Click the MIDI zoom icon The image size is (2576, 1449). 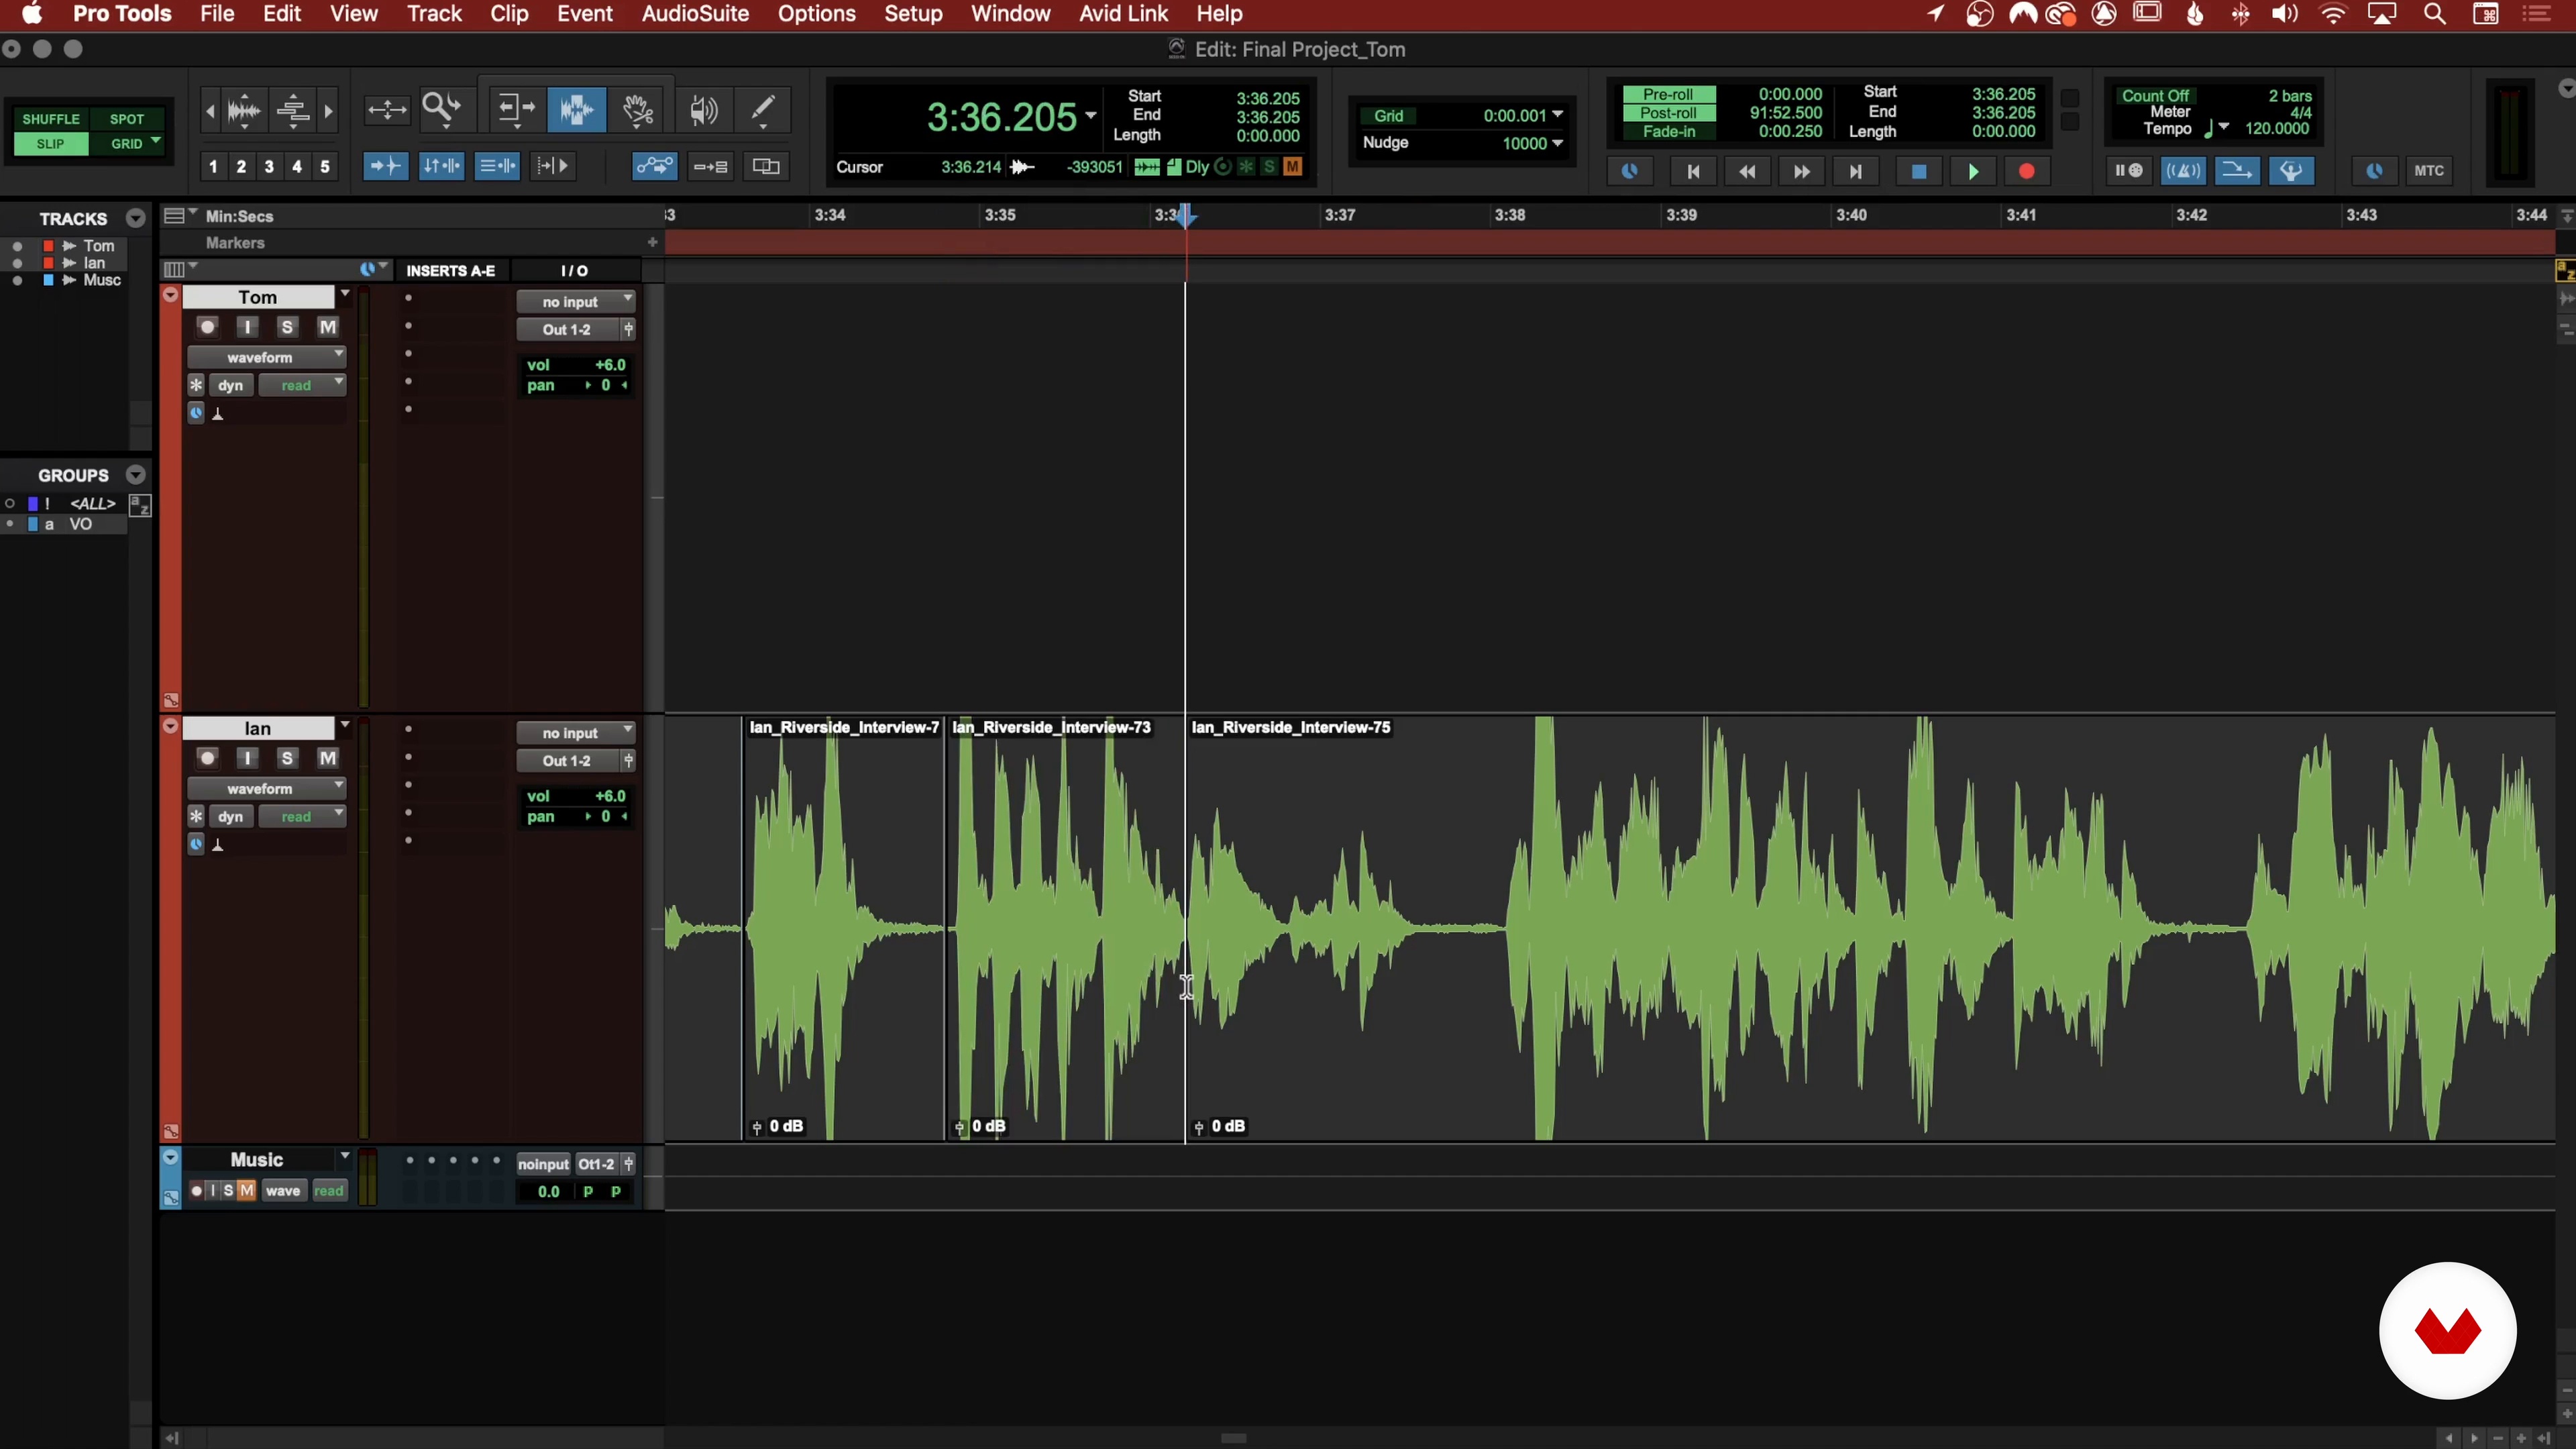(293, 110)
